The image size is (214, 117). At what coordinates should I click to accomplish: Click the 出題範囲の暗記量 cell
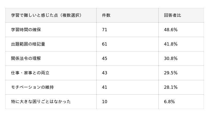[x=51, y=44]
